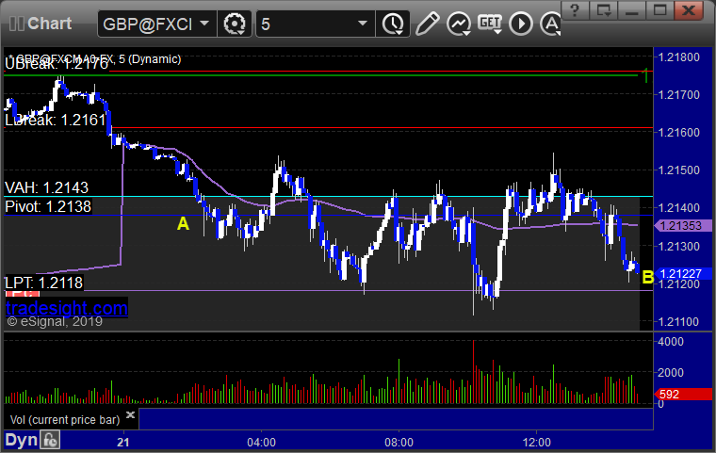Click the © eSignal, 2019 text
The image size is (716, 453).
(x=55, y=321)
